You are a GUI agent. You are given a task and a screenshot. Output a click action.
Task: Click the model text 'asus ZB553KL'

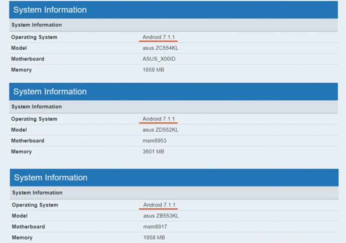pyautogui.click(x=161, y=216)
